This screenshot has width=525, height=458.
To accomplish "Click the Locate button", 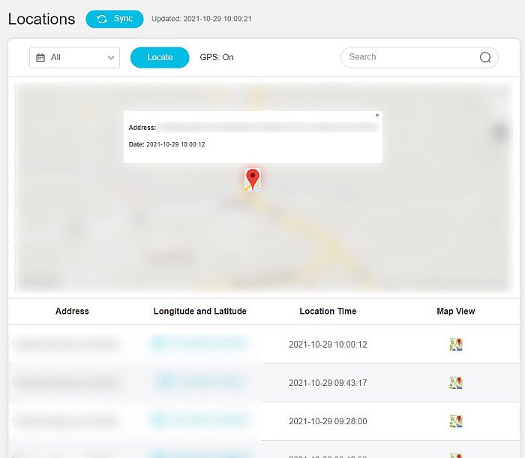I will pos(160,57).
